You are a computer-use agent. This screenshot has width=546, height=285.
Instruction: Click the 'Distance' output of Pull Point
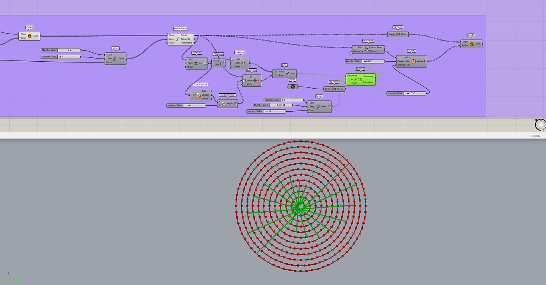click(x=374, y=51)
